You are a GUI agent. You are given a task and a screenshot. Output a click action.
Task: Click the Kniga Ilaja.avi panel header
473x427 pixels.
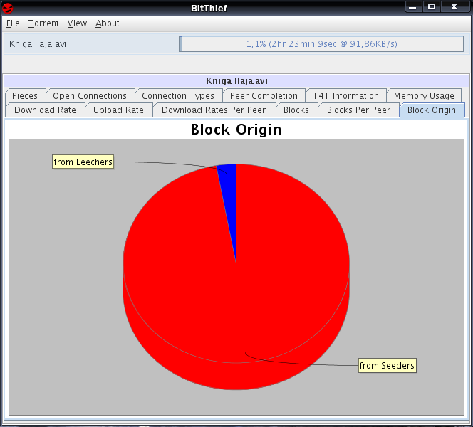point(236,80)
